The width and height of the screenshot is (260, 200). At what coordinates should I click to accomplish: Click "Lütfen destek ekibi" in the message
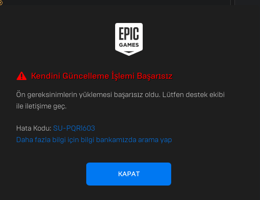coord(193,95)
